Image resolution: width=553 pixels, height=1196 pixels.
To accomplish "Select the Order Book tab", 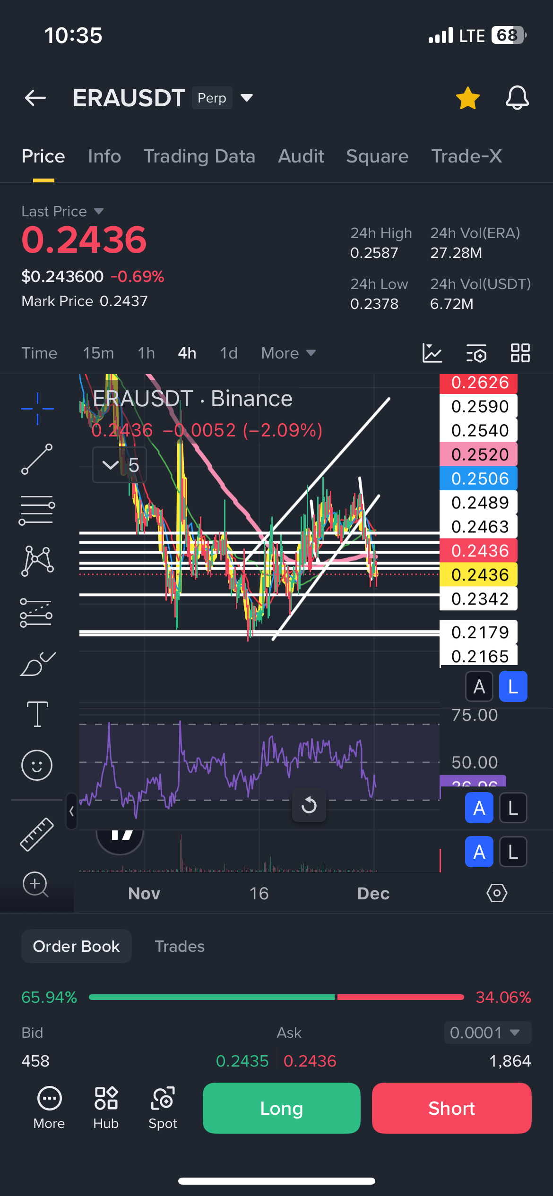I will [76, 946].
